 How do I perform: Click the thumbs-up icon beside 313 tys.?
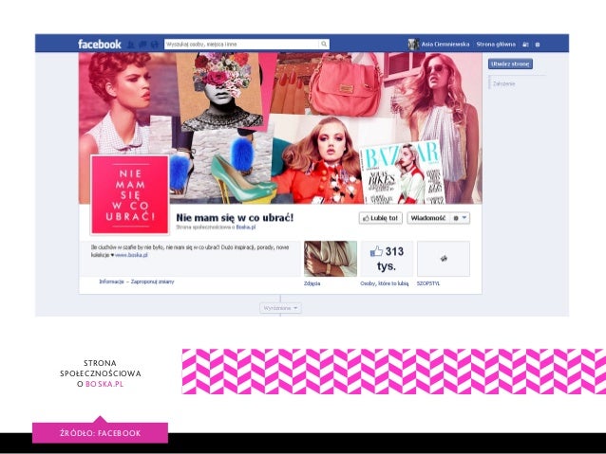pyautogui.click(x=376, y=251)
